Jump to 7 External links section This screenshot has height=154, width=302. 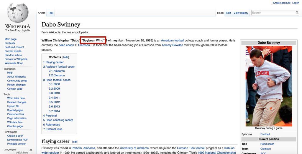(53, 129)
